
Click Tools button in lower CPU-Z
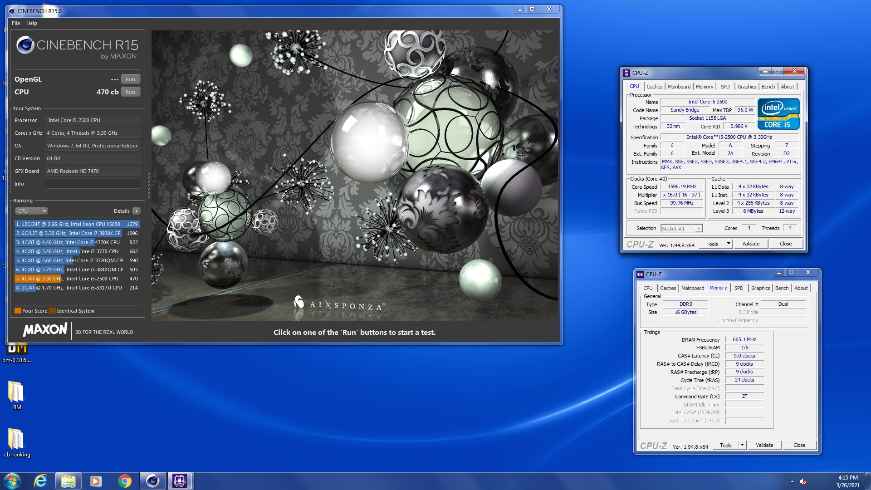pos(725,445)
